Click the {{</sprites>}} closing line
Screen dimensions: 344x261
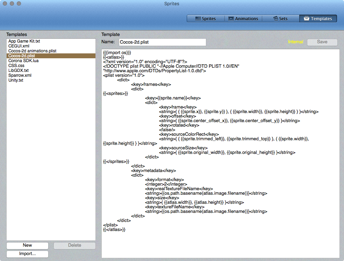pos(116,162)
